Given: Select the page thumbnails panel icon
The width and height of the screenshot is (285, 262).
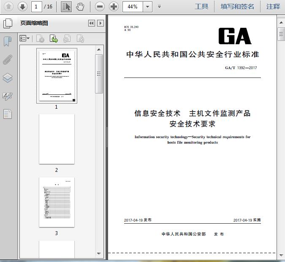Looking at the screenshot, I should click(8, 23).
